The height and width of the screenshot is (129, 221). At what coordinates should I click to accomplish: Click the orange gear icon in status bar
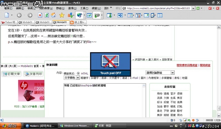point(193,120)
